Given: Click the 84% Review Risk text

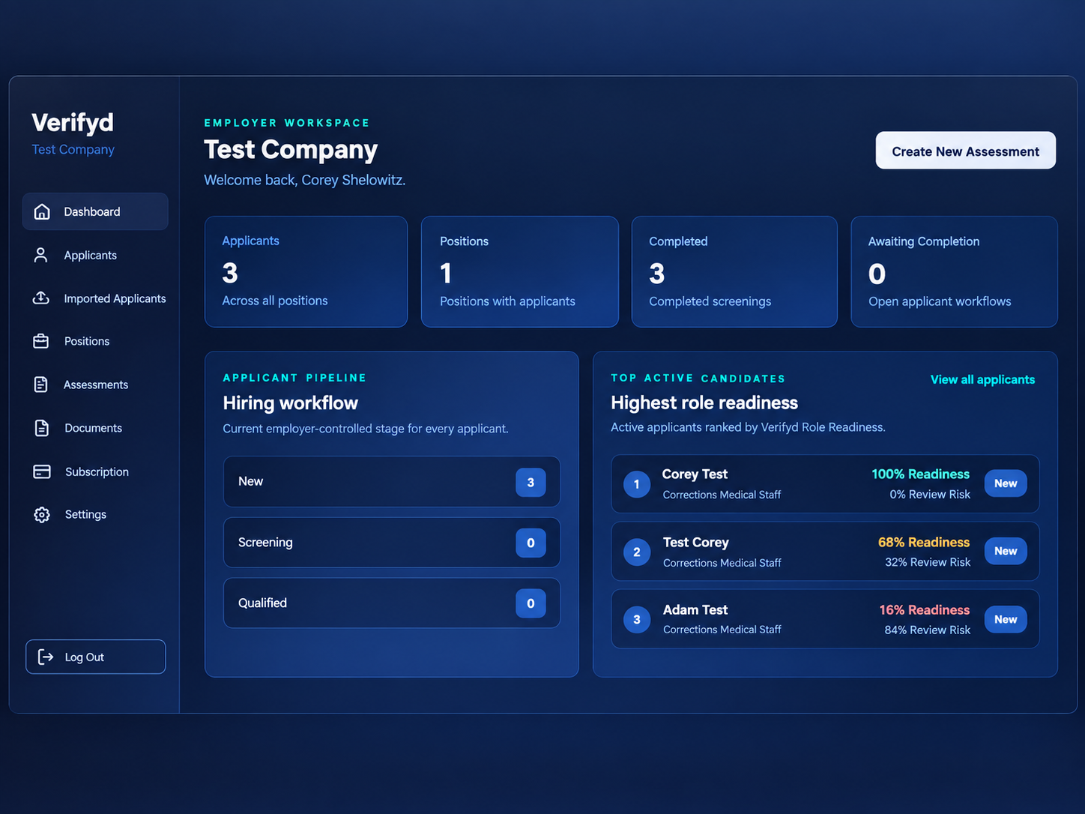Looking at the screenshot, I should pos(927,630).
